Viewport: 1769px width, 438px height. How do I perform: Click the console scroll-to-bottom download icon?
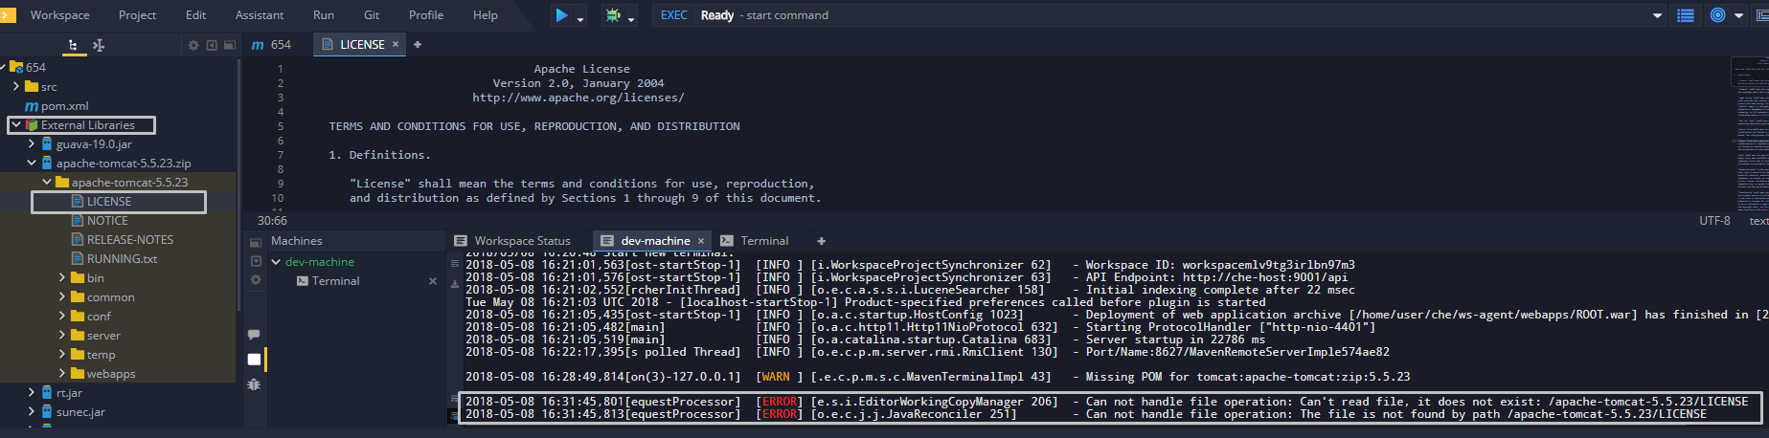pos(454,284)
